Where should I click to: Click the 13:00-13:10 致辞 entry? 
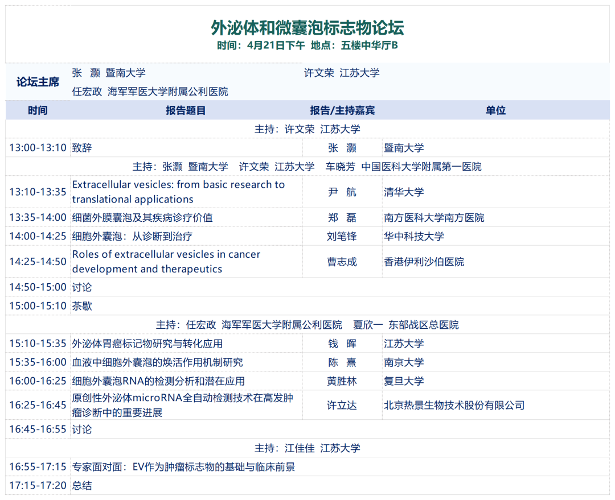click(x=82, y=148)
